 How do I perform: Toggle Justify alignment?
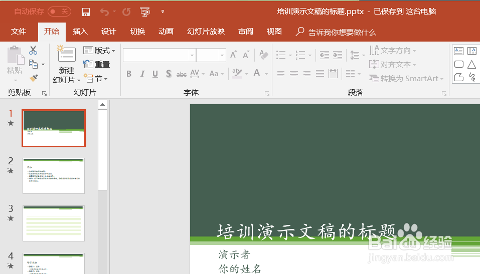coord(320,74)
